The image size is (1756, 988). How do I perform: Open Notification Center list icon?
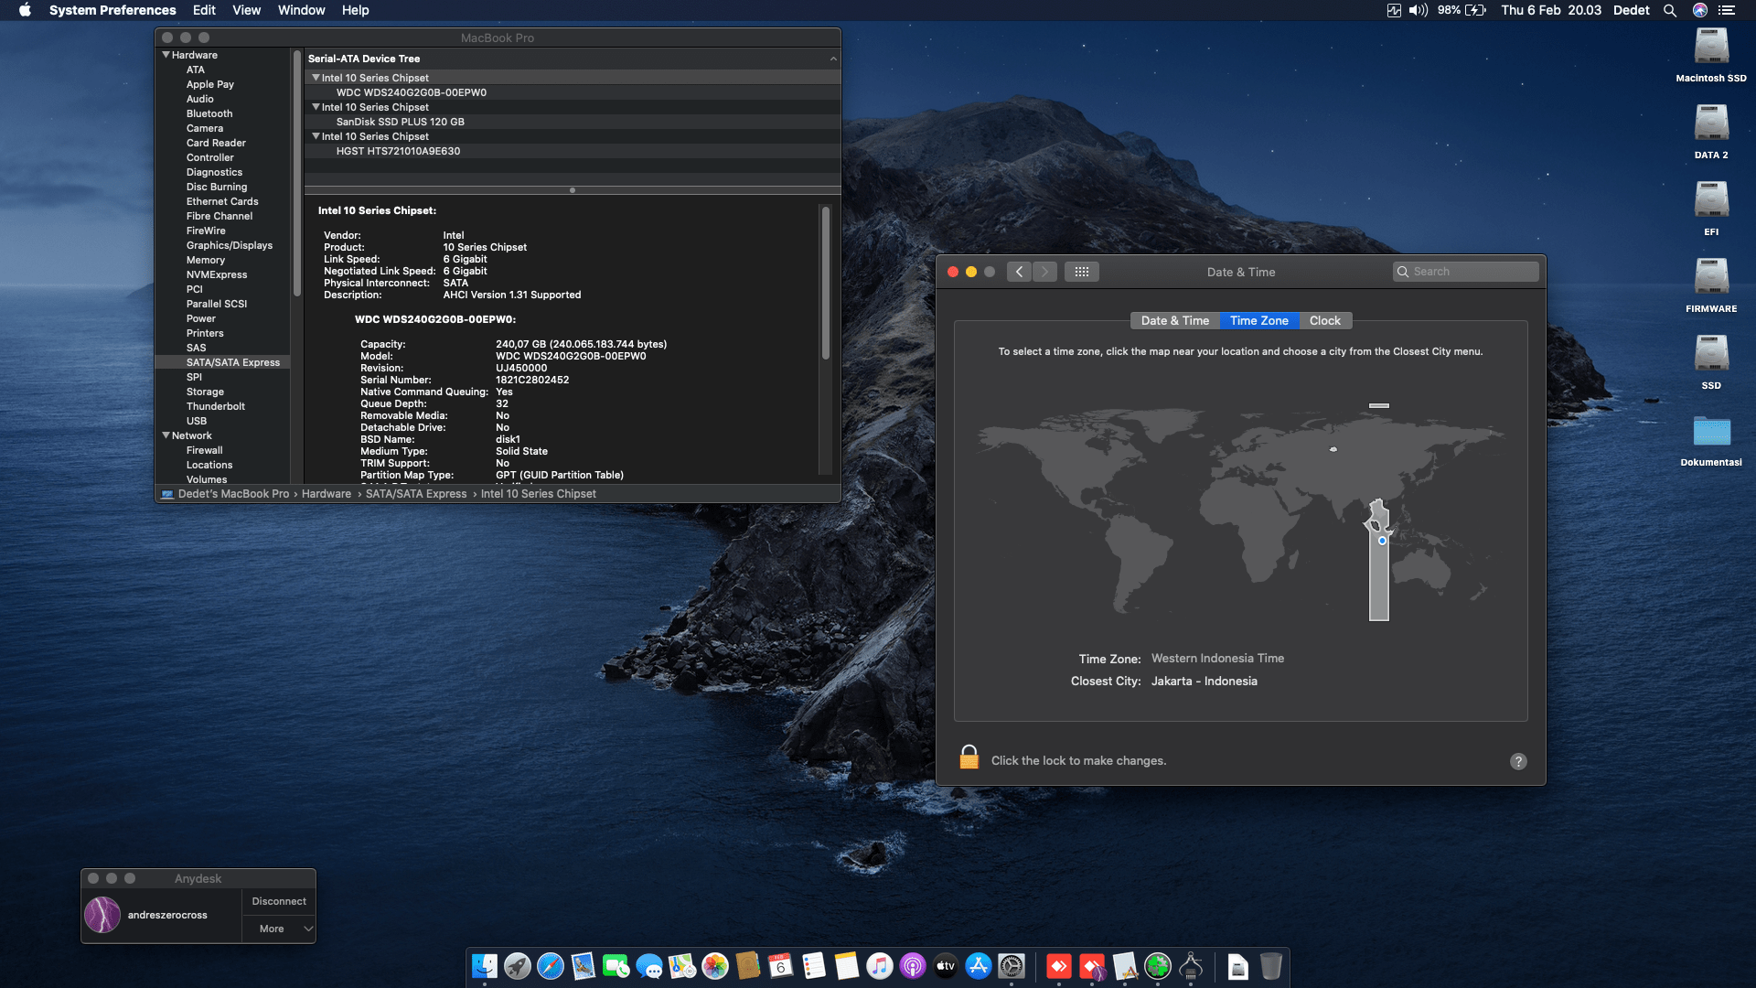point(1727,10)
